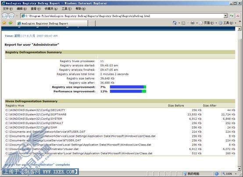Click the Print icon
Viewport: 243px width, 177px height.
[193, 23]
